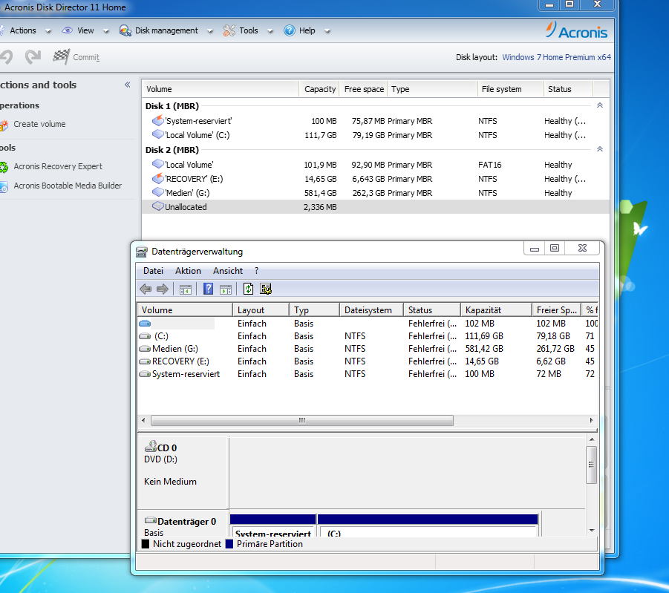Click the Kapazität column header
This screenshot has height=593, width=669.
(x=496, y=309)
